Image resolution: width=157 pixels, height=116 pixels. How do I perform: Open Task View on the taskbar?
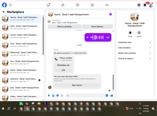pyautogui.click(x=15, y=108)
